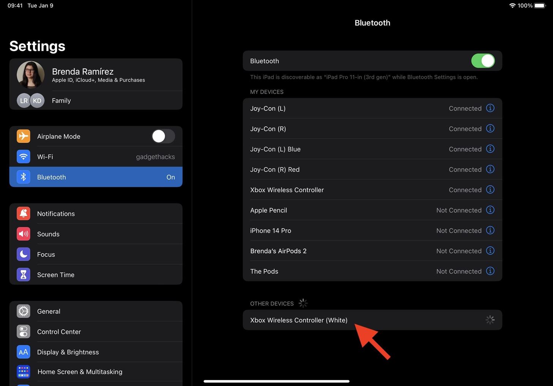Select the Control Center icon
This screenshot has width=553, height=386.
click(x=23, y=331)
